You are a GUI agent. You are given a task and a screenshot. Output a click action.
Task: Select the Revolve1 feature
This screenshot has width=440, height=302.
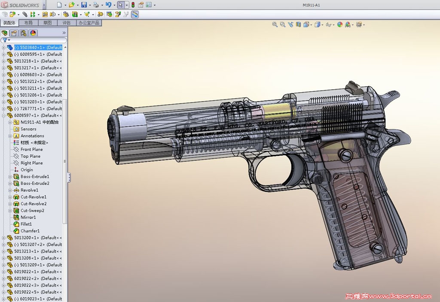coord(29,190)
